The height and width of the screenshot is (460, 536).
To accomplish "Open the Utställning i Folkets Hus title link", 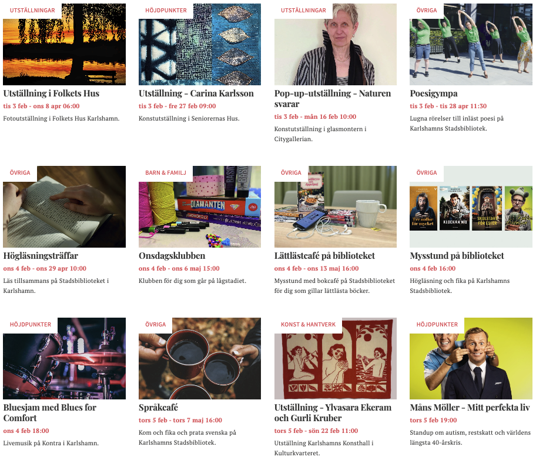I will click(51, 94).
